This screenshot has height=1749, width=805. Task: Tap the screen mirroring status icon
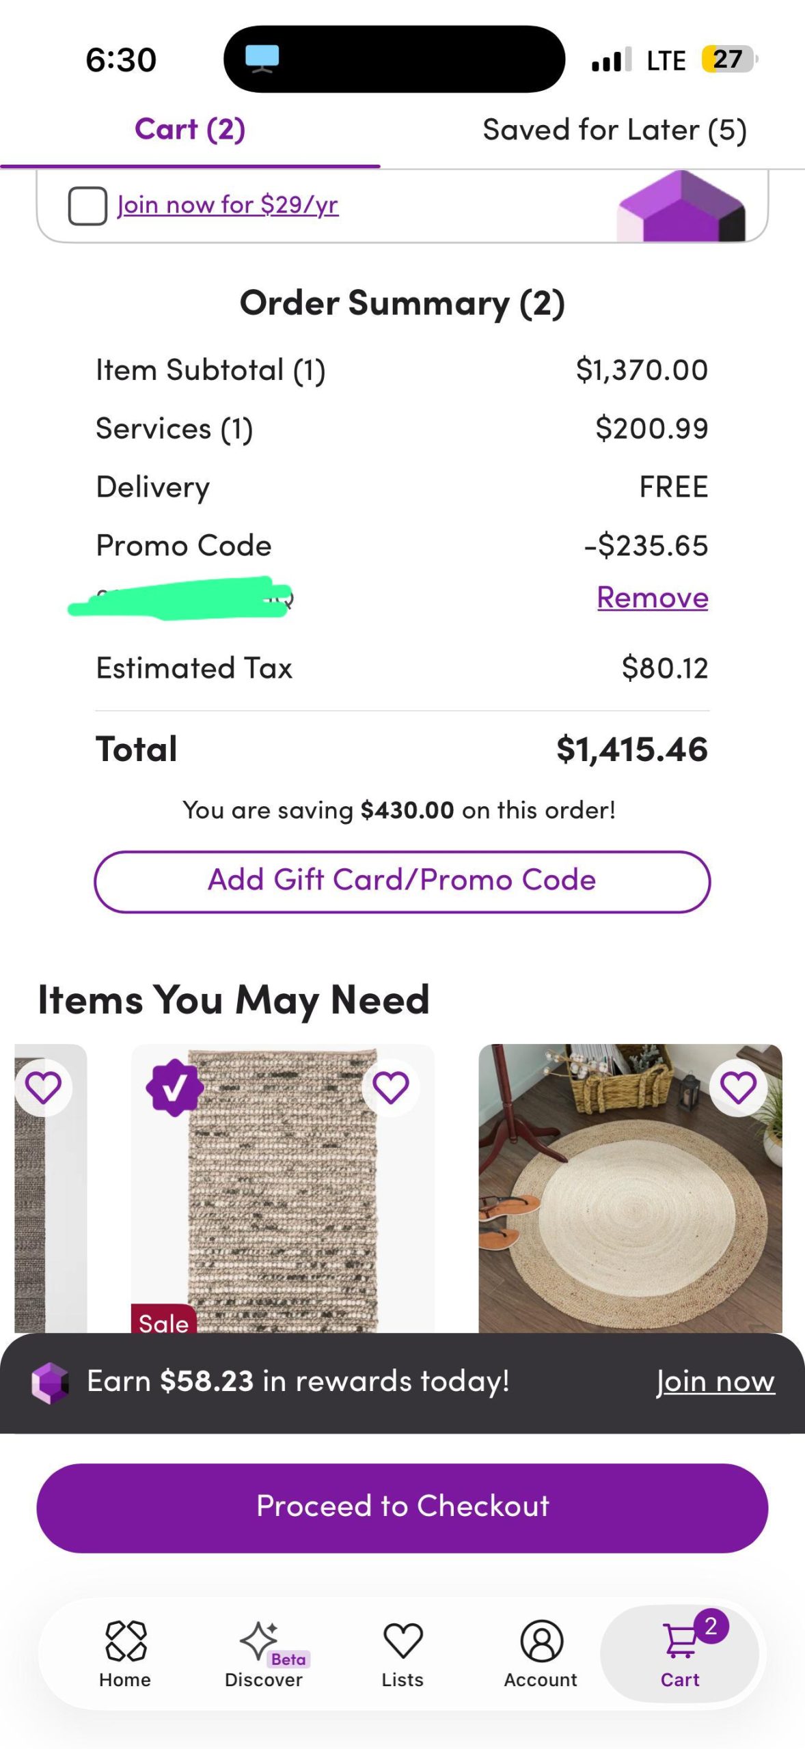[262, 59]
